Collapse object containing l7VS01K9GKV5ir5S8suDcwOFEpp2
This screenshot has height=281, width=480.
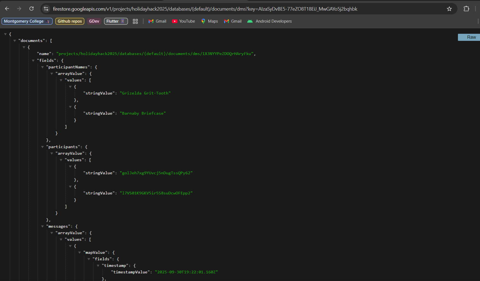[70, 187]
